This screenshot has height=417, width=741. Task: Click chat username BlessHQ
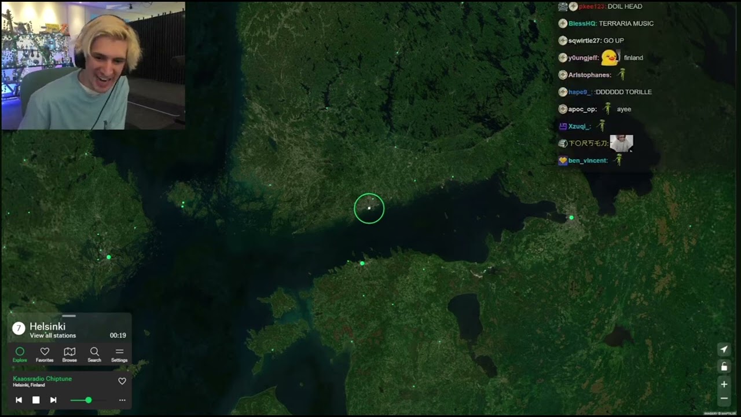(582, 24)
